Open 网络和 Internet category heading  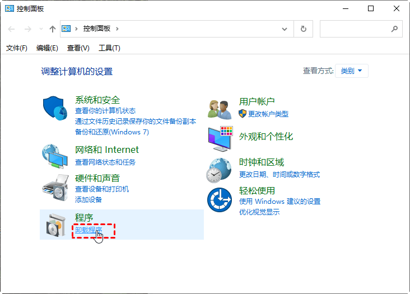point(106,150)
